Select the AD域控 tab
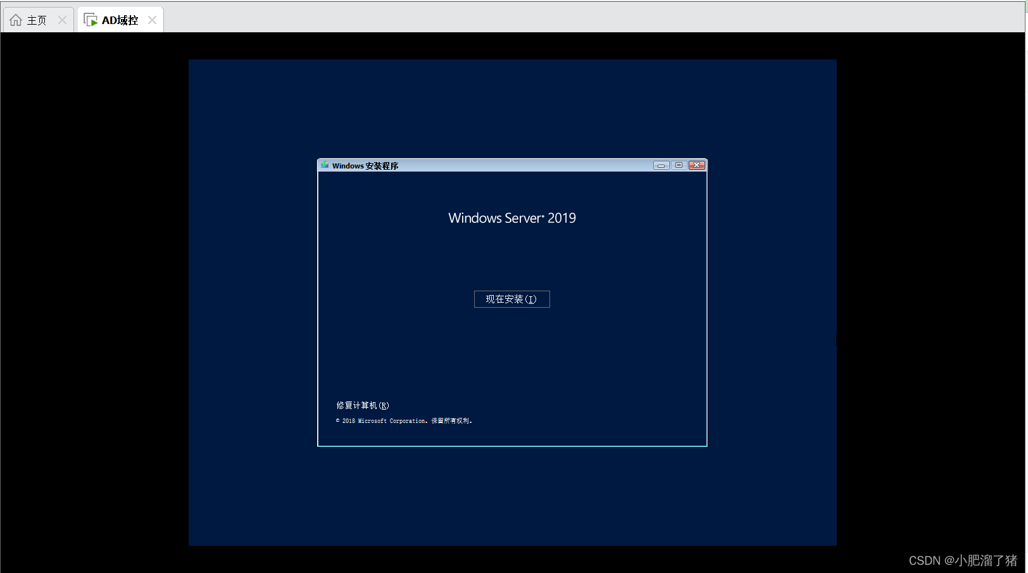 click(120, 20)
